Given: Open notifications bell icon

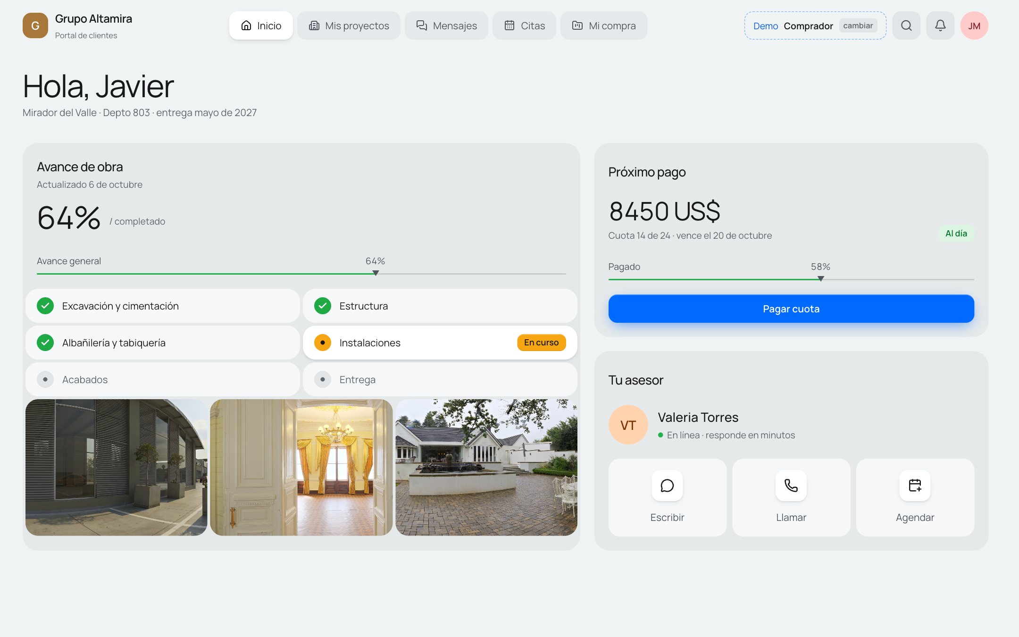Looking at the screenshot, I should [940, 25].
